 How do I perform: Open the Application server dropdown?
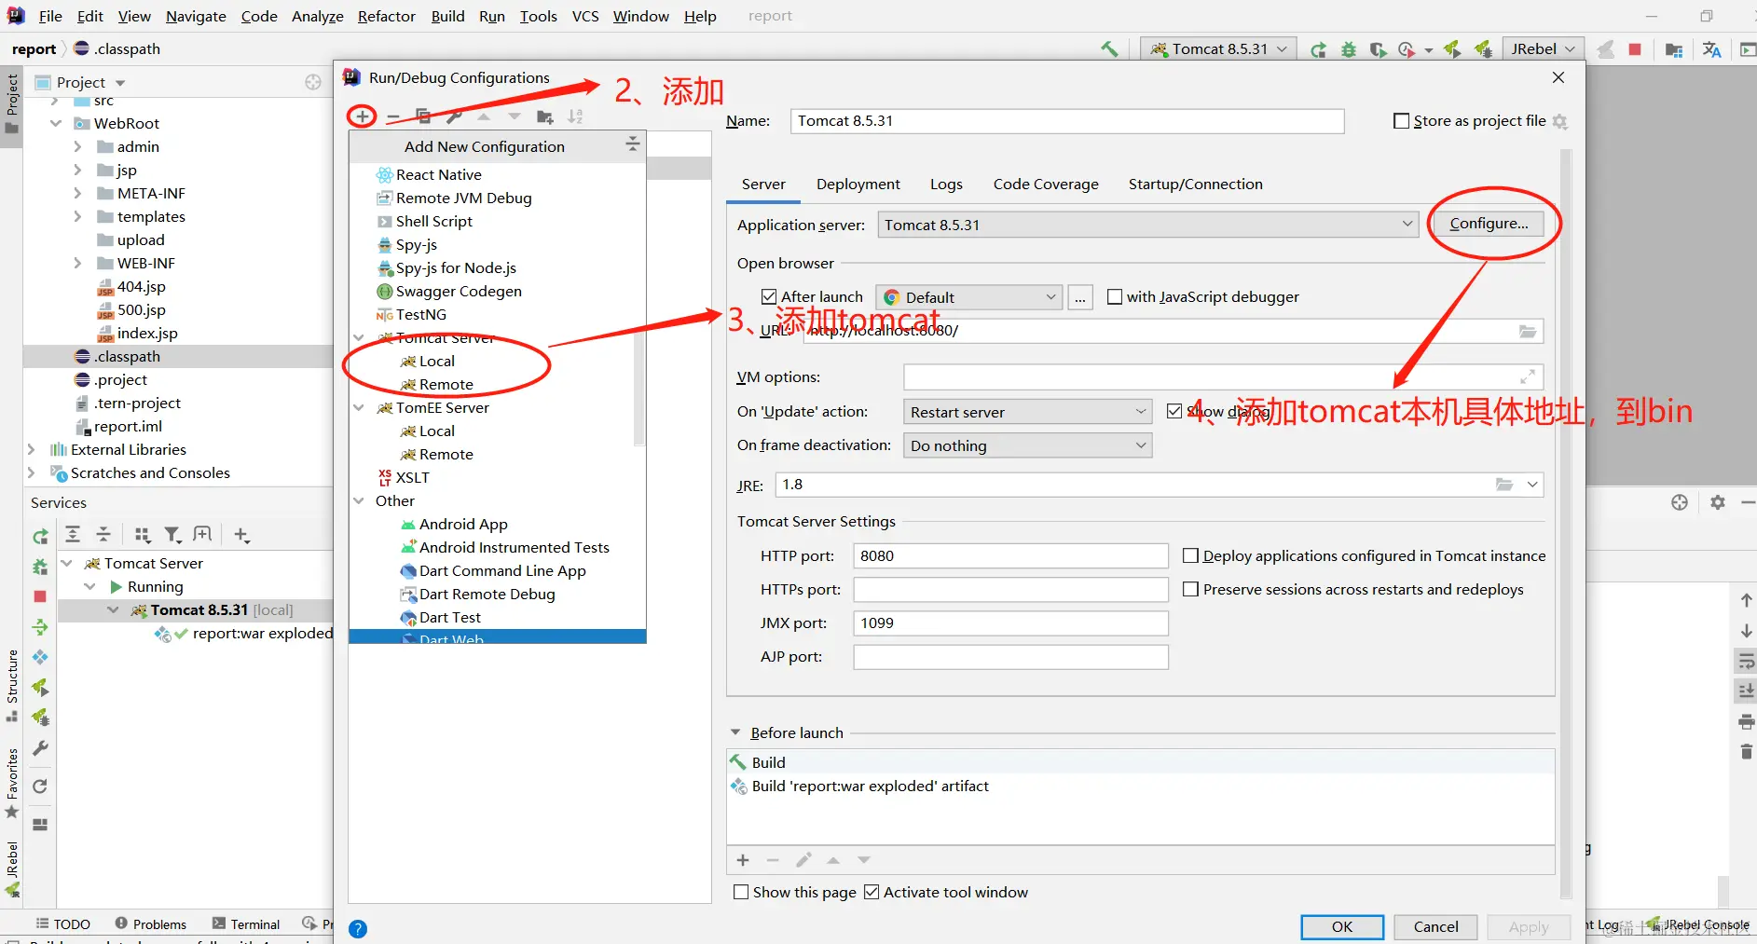(x=1148, y=225)
